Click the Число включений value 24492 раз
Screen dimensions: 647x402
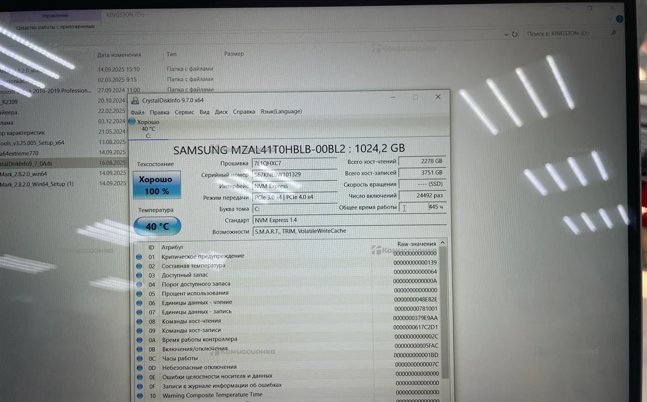(422, 195)
